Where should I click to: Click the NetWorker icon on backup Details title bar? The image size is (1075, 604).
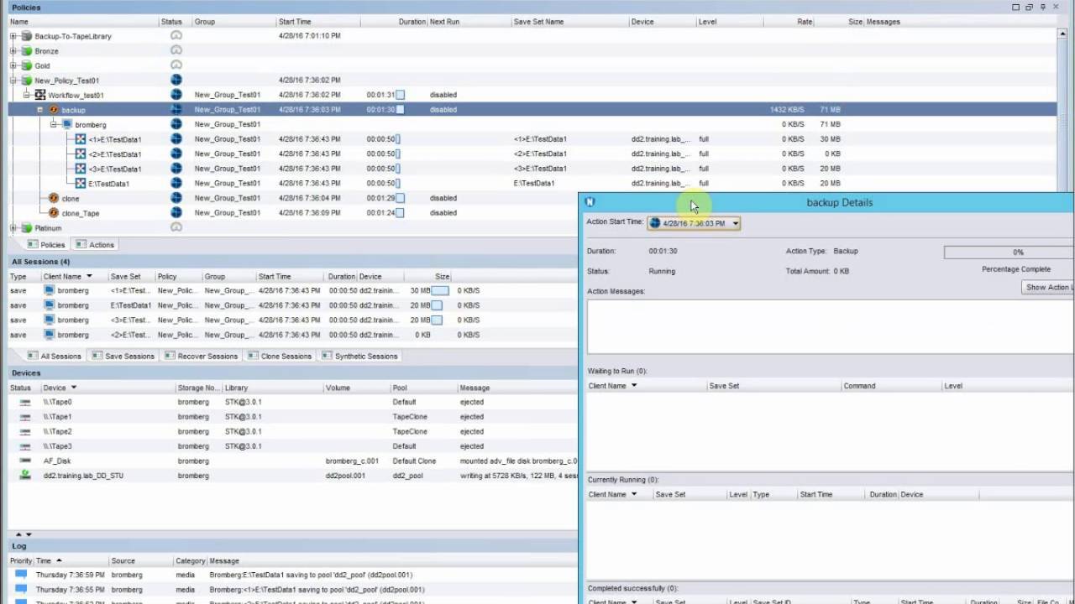tap(590, 202)
